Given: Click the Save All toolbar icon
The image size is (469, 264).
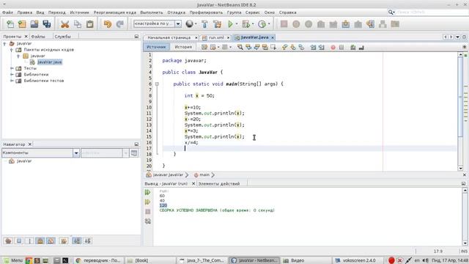Looking at the screenshot, I should coord(47,24).
